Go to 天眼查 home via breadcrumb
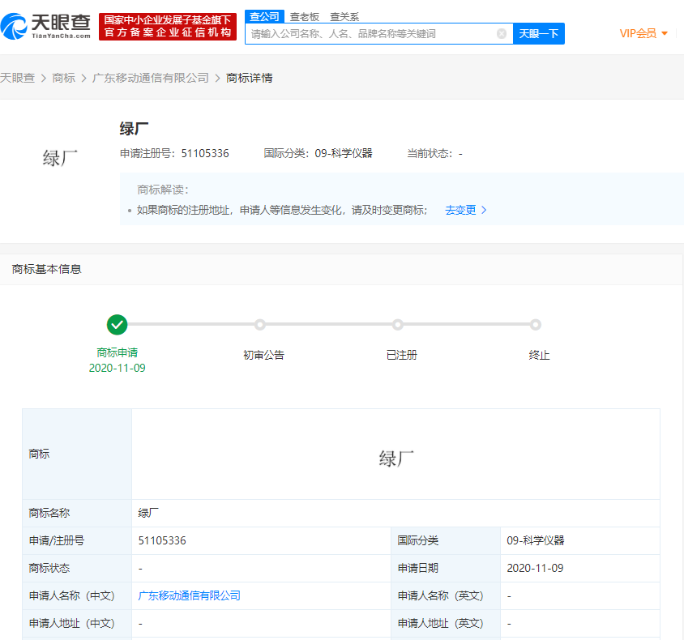This screenshot has width=684, height=640. [x=17, y=78]
